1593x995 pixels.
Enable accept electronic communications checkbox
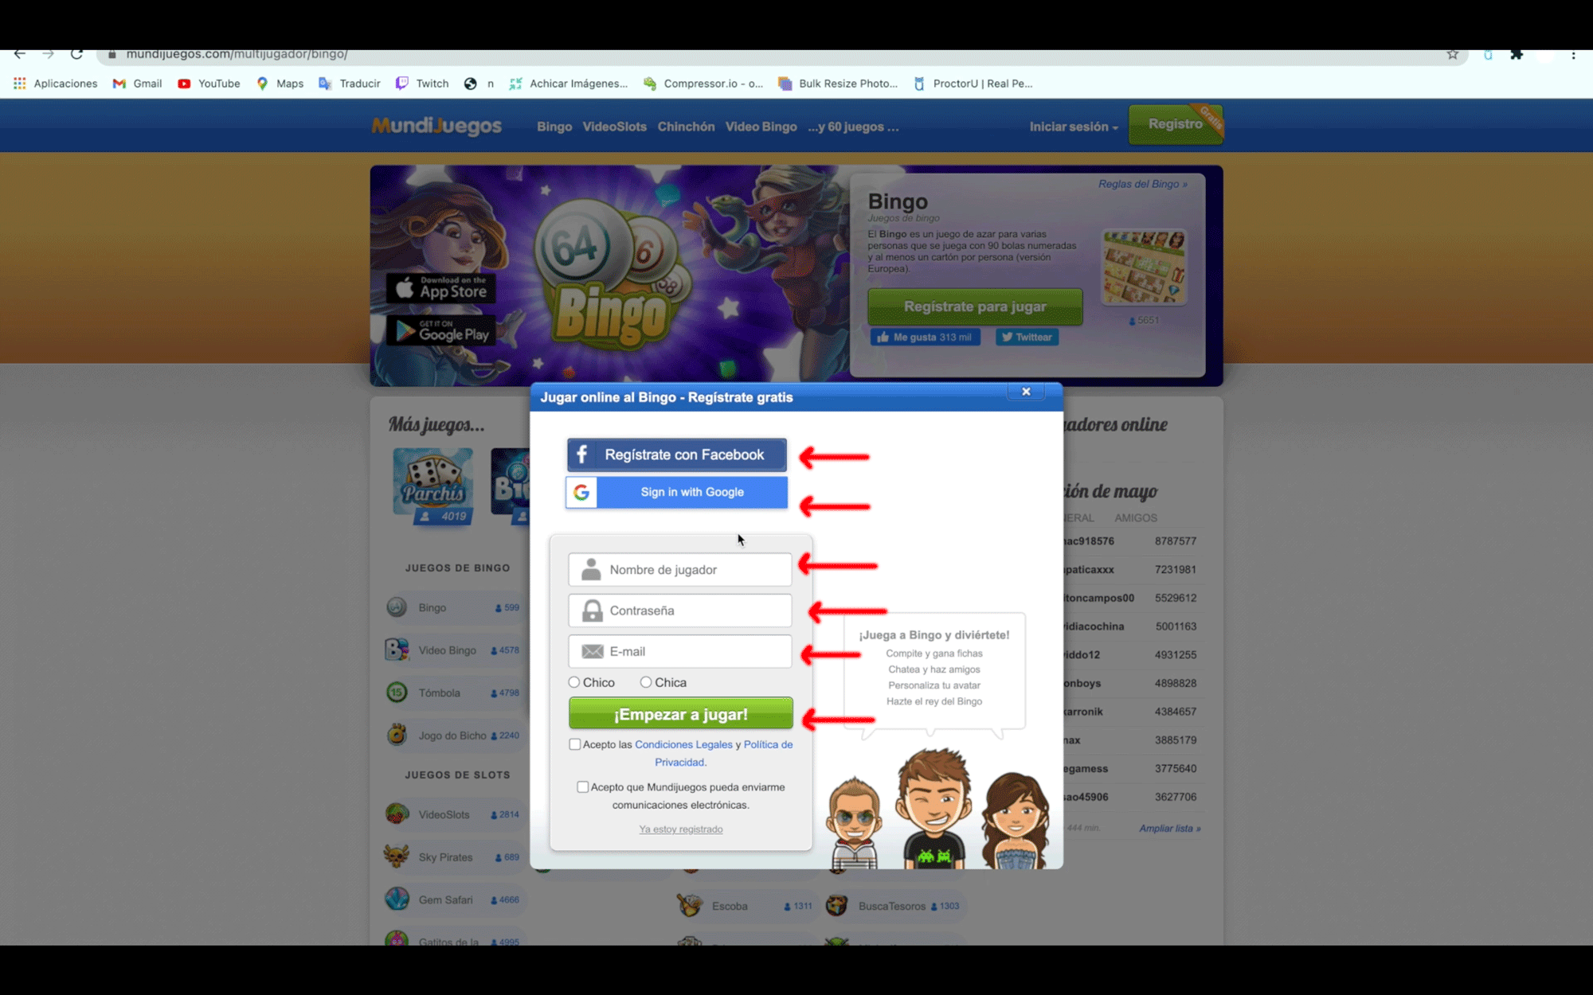pos(582,786)
